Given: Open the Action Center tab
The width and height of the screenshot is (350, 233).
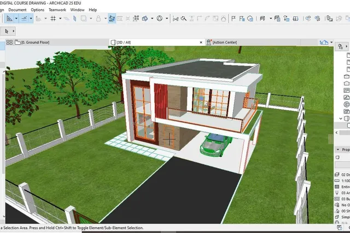Looking at the screenshot, I should pyautogui.click(x=253, y=43).
